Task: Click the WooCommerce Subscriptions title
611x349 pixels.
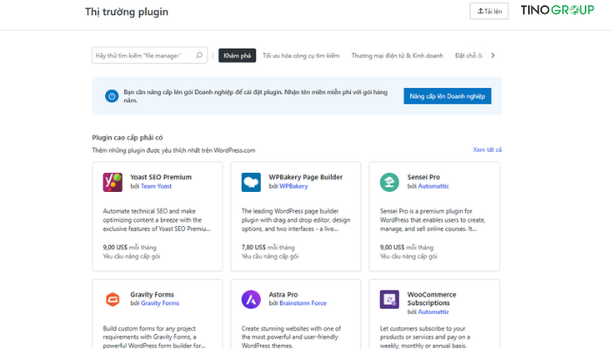Action: pos(432,298)
